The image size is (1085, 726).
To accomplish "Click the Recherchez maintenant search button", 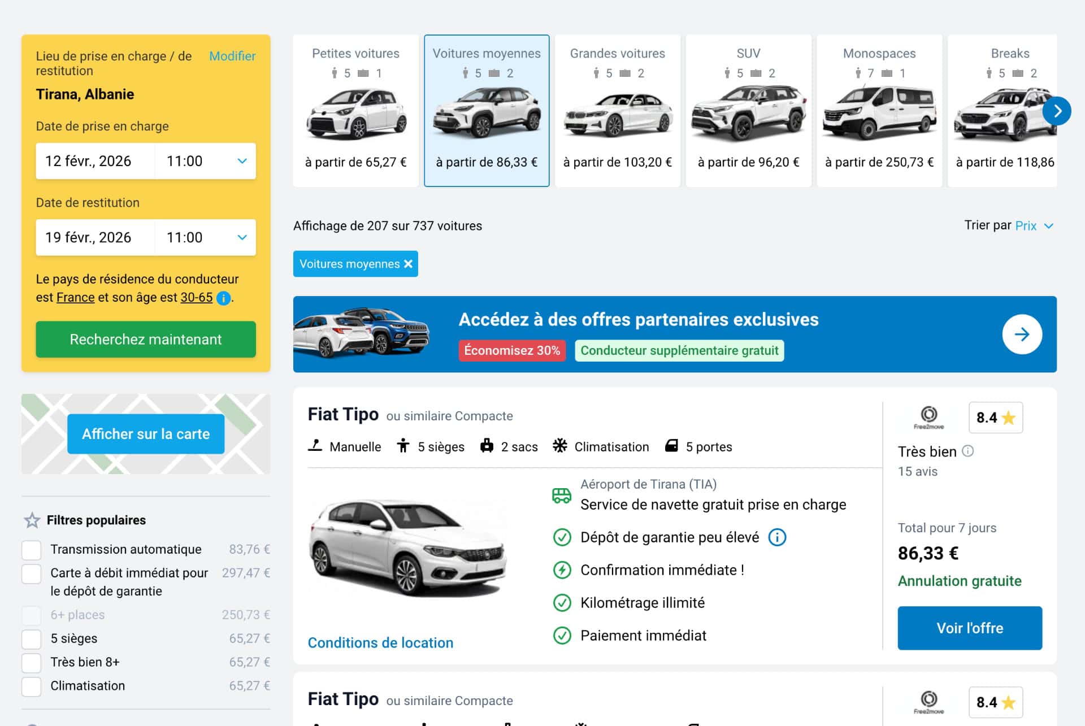I will click(145, 339).
